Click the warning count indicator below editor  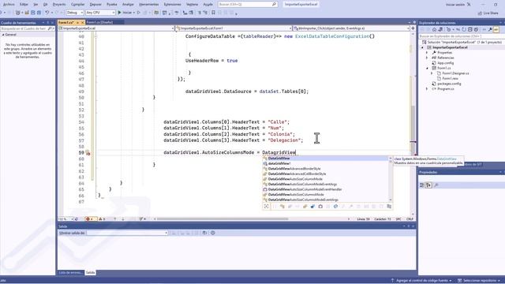tap(102, 219)
